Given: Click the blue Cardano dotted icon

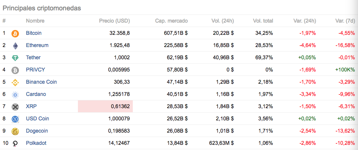Looking at the screenshot, I should point(15,94).
